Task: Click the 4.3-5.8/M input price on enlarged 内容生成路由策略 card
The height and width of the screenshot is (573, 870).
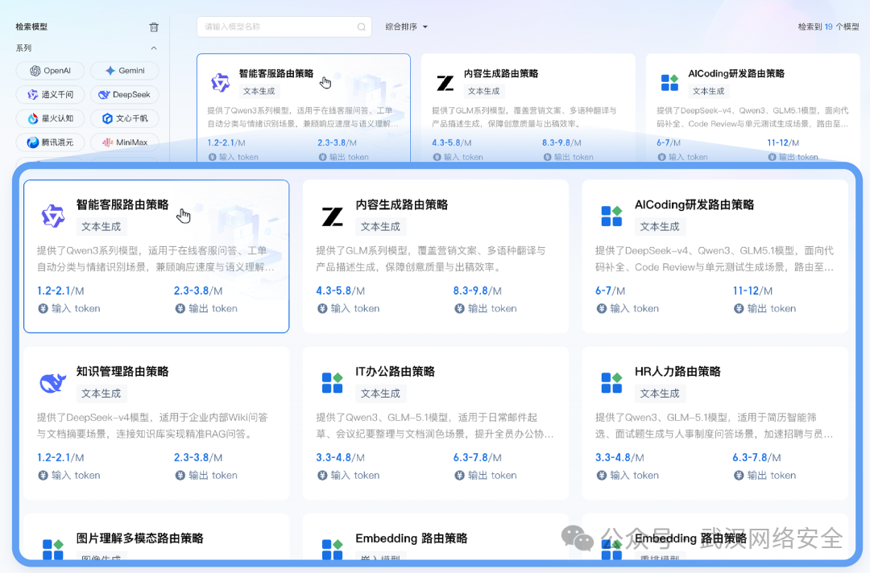Action: [340, 291]
